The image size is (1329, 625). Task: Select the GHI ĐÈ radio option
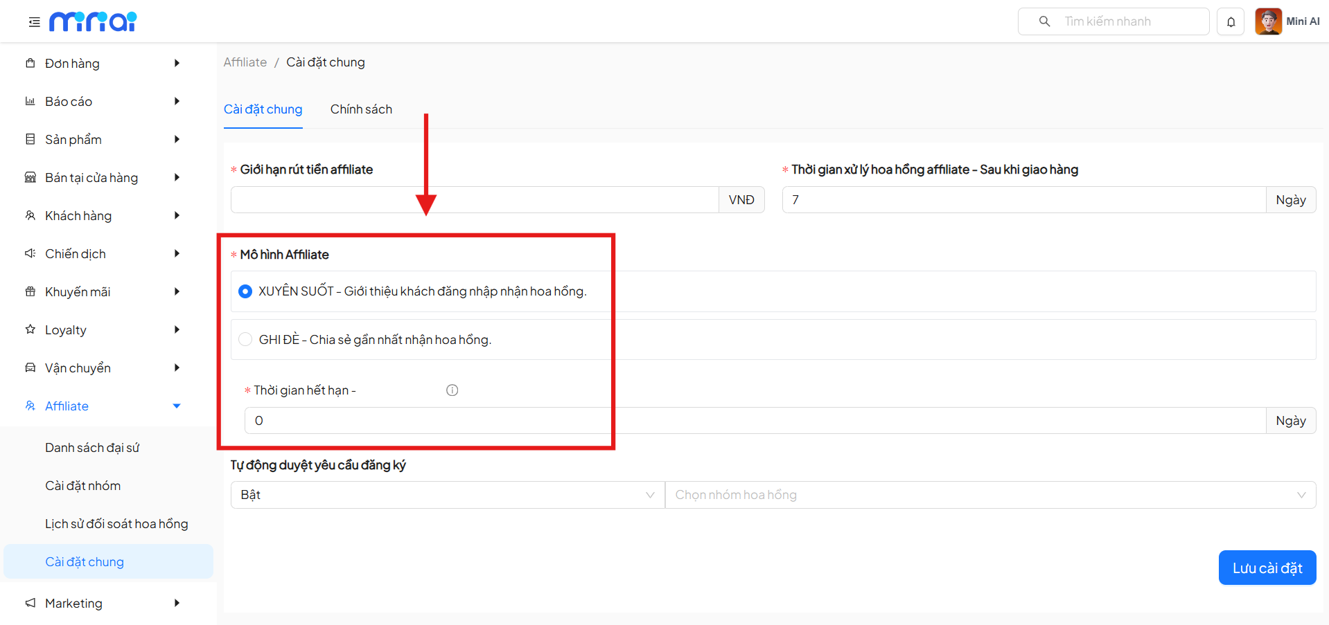click(245, 339)
